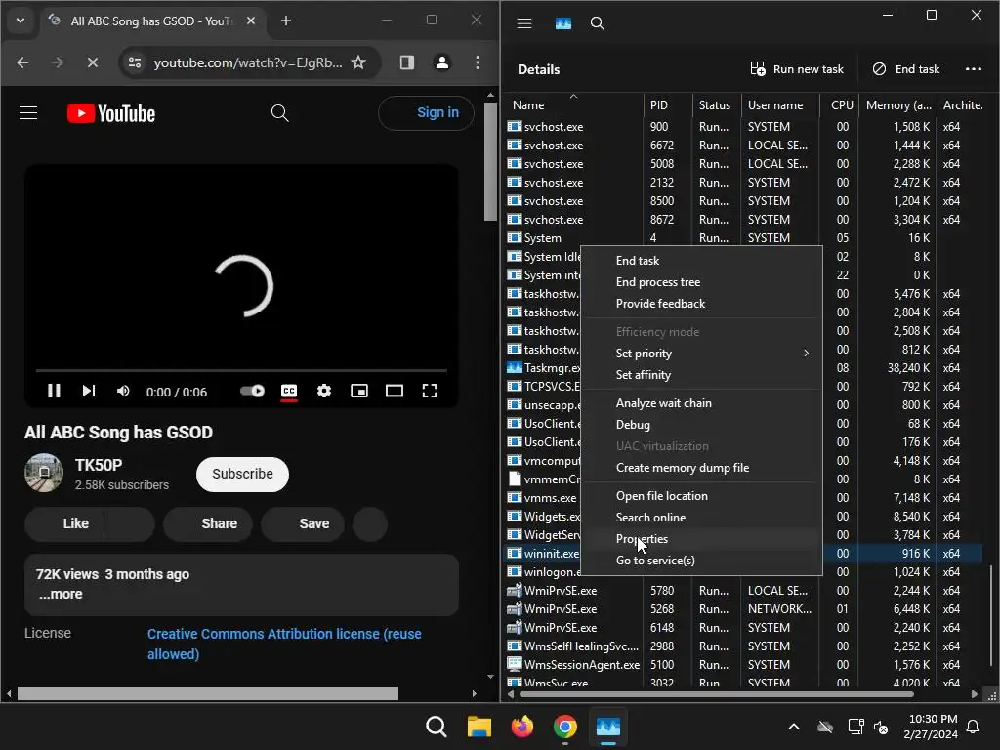Open a new Chrome tab
This screenshot has height=750, width=1000.
click(x=286, y=21)
